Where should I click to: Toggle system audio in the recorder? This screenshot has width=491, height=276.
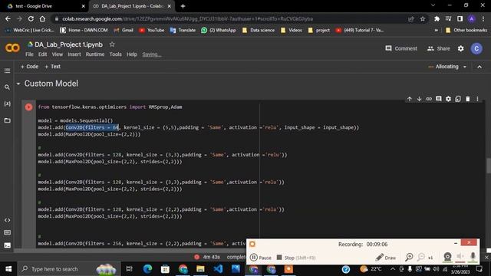(x=460, y=257)
